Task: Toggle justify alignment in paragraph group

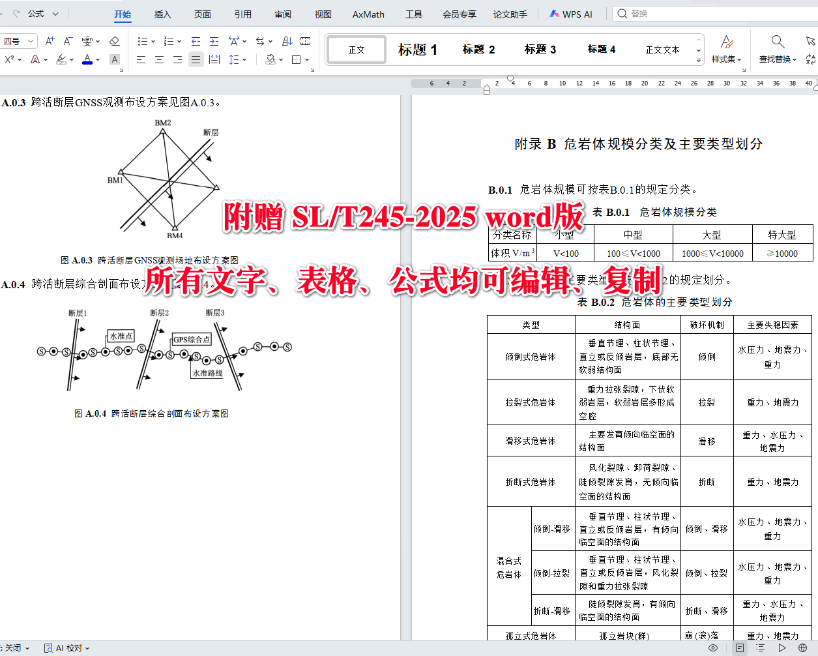Action: tap(196, 59)
